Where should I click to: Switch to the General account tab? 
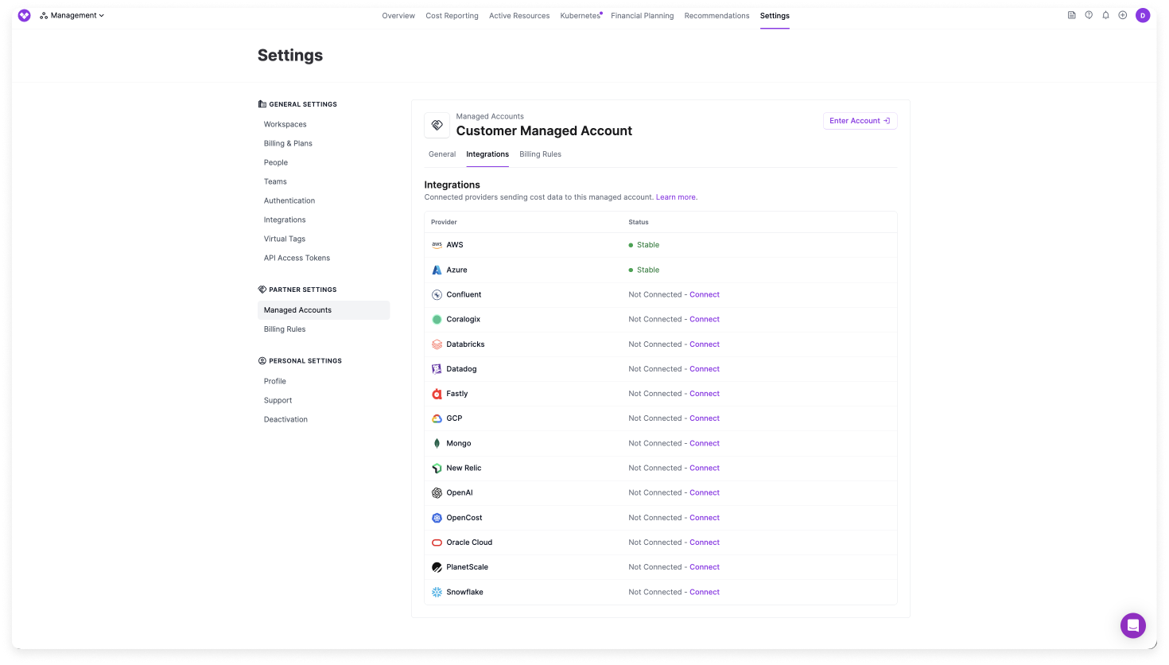click(x=442, y=154)
